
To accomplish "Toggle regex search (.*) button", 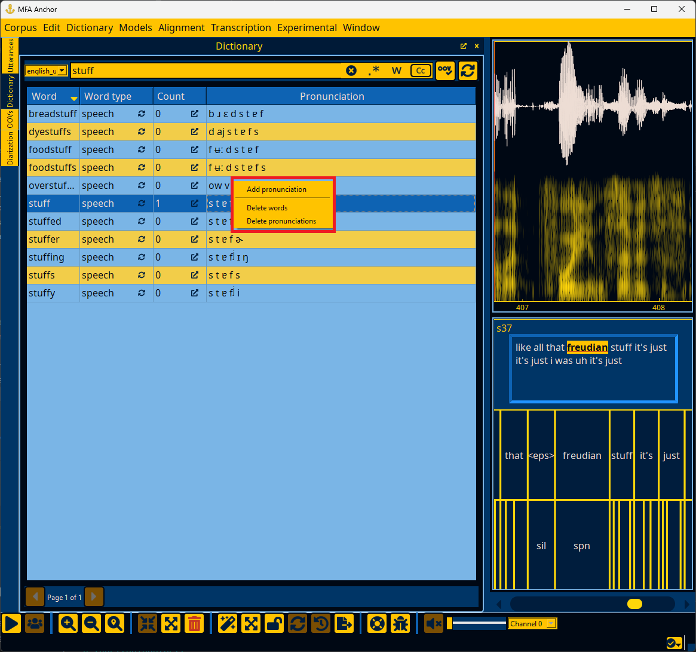I will 374,71.
